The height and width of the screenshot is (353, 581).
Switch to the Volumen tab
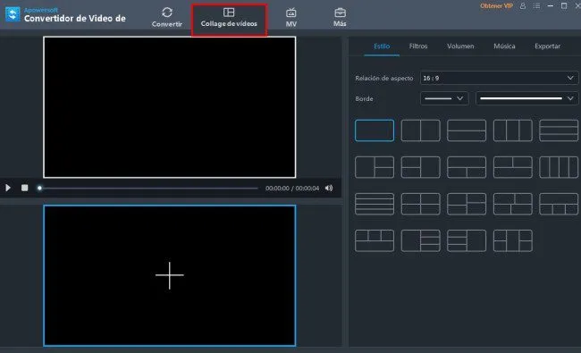(460, 46)
